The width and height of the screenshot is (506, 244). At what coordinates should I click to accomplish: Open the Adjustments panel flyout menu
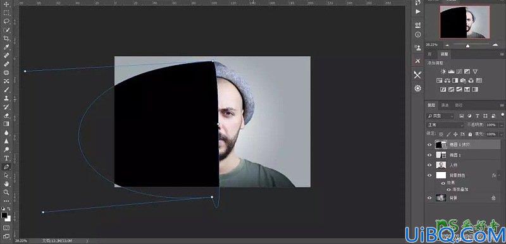502,54
